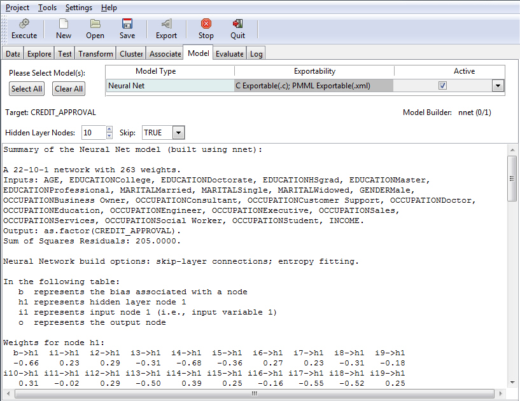Switch to the Associate tab
Screen dimensions: 520x401
click(165, 53)
